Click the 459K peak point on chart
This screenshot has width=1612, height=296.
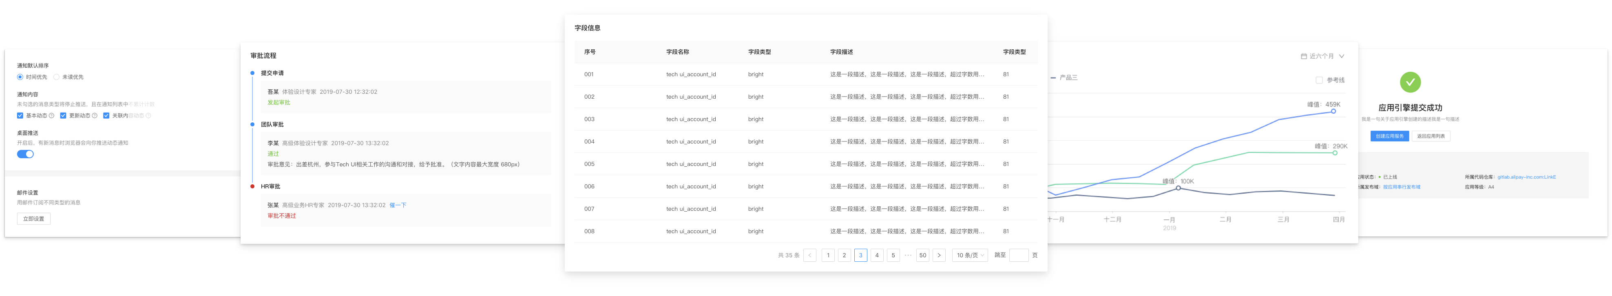pyautogui.click(x=1333, y=111)
